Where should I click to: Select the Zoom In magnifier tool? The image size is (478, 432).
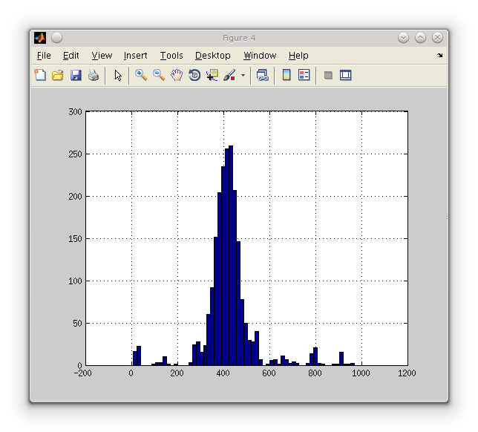[x=140, y=75]
